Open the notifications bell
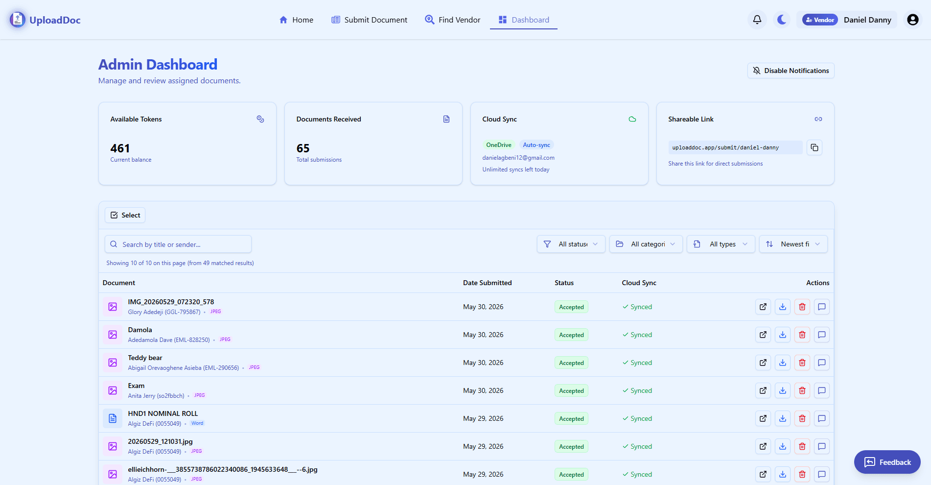Viewport: 931px width, 485px height. tap(757, 20)
